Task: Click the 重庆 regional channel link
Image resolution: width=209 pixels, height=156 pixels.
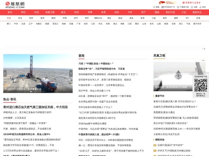Action: pos(137,24)
